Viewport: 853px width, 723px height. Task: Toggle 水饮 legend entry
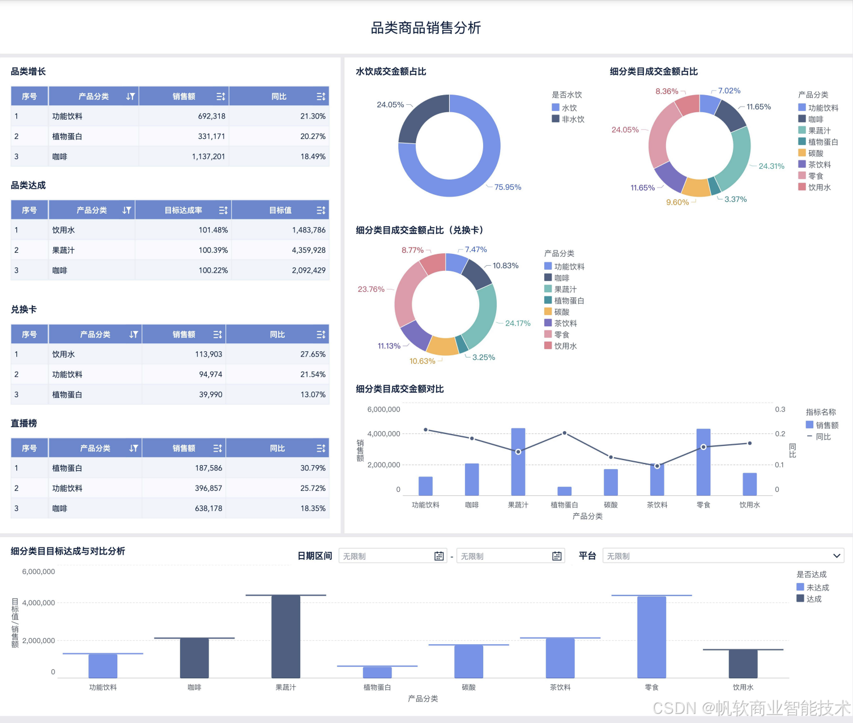click(x=564, y=108)
